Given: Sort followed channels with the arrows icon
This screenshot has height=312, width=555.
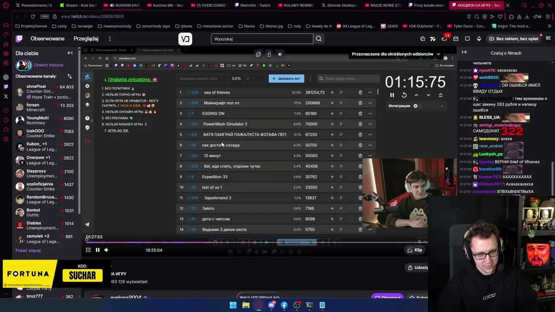Looking at the screenshot, I should tap(69, 76).
